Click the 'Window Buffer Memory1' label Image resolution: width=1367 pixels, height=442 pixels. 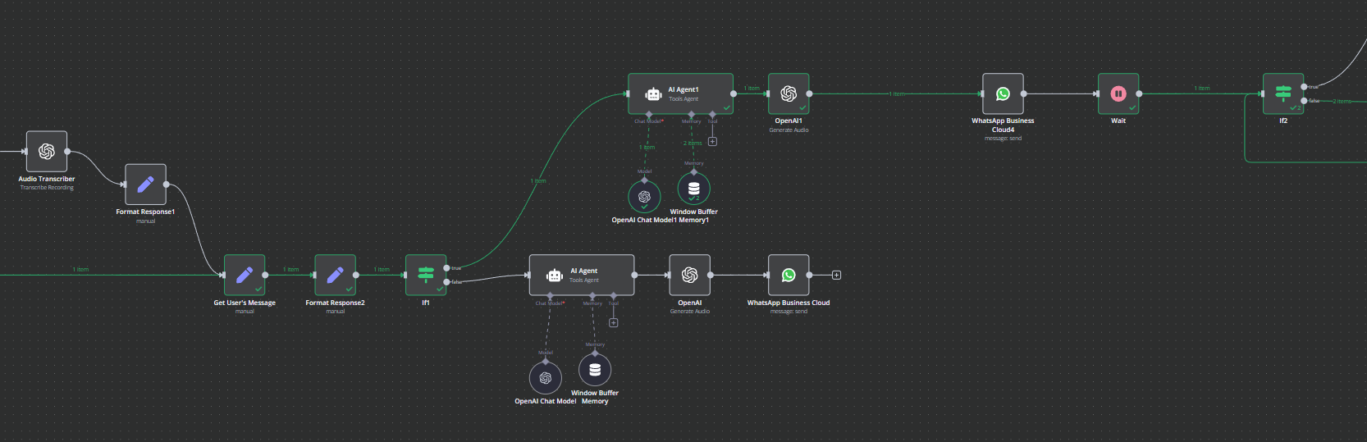click(x=694, y=216)
